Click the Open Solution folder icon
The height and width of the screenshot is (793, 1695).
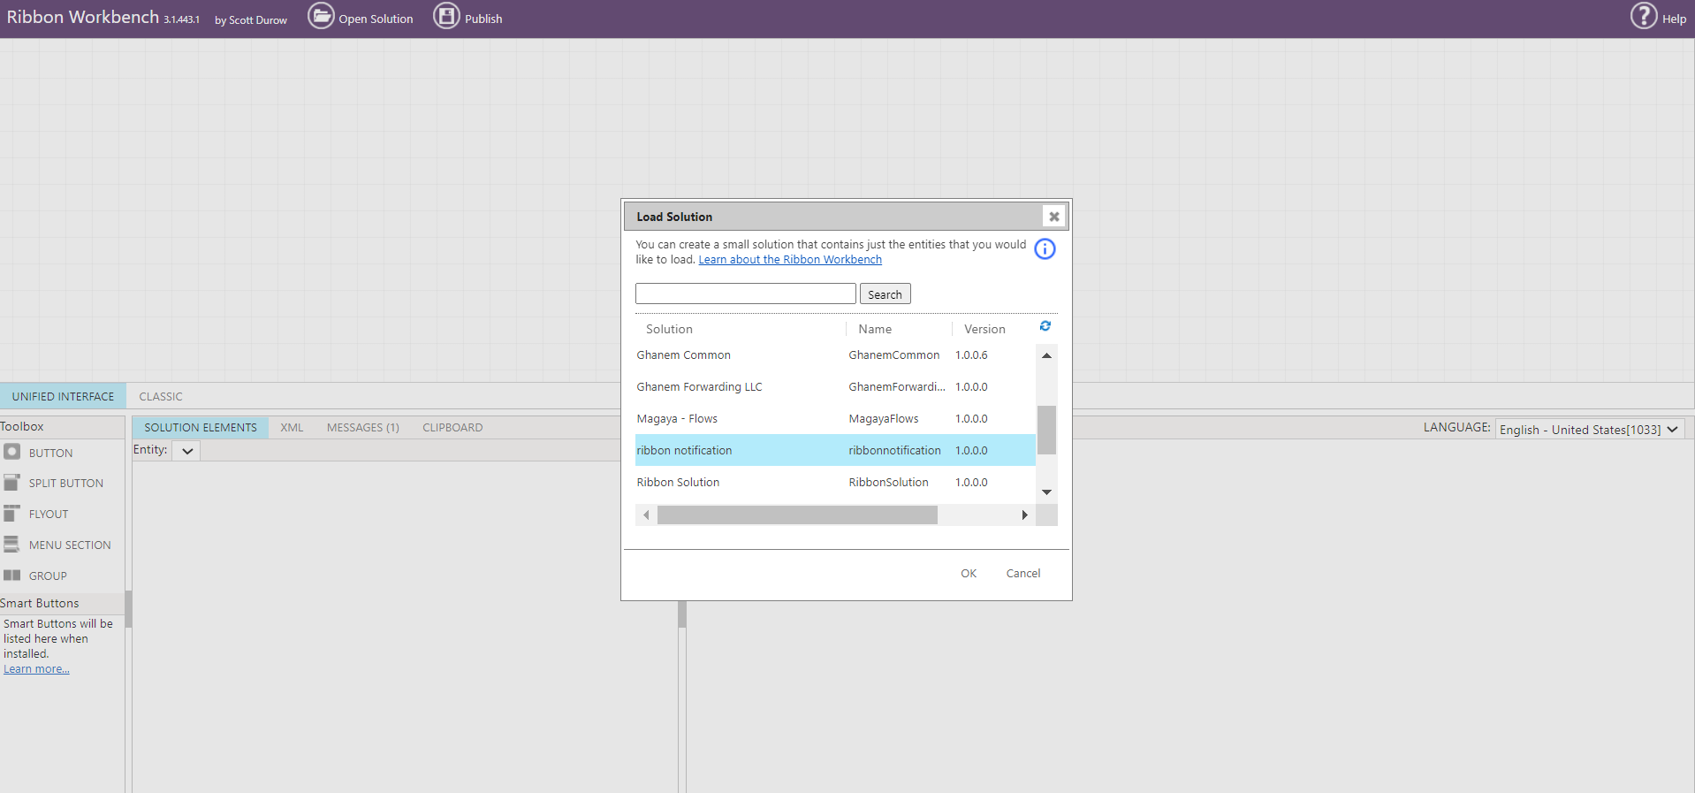321,16
